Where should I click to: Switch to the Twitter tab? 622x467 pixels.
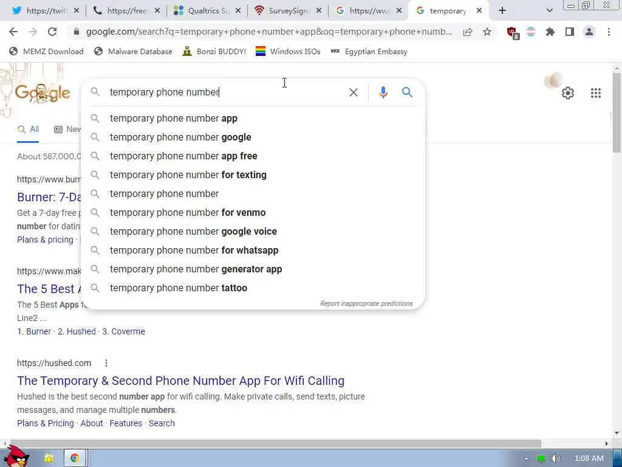pos(39,11)
